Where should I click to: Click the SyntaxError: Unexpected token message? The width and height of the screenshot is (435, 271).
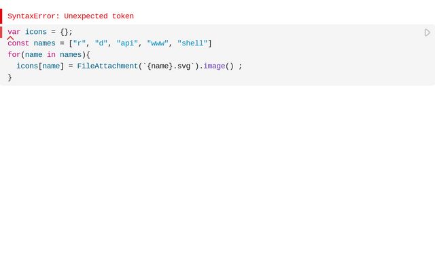pos(71,16)
